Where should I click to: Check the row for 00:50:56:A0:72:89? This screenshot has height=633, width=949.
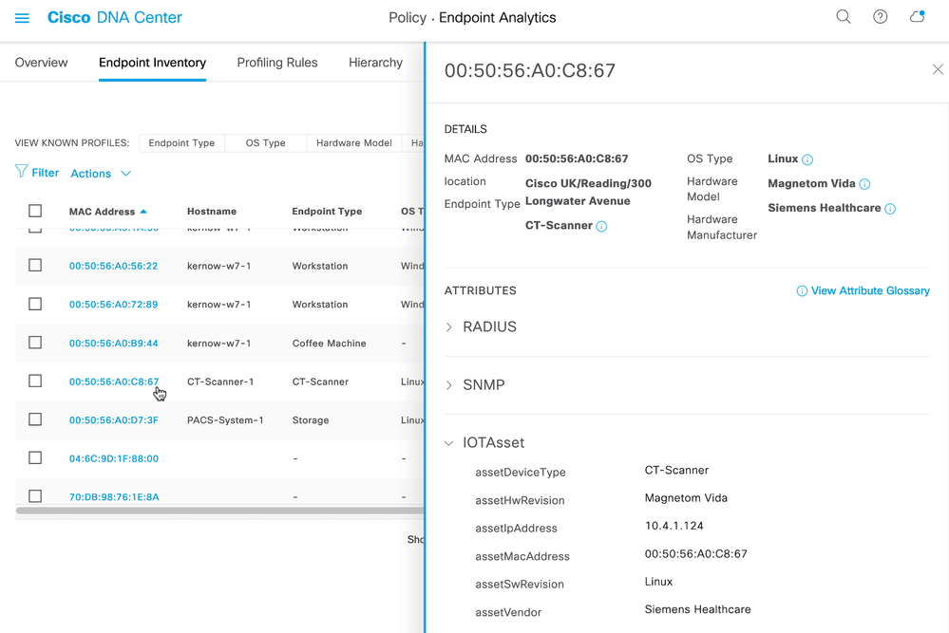pyautogui.click(x=35, y=304)
